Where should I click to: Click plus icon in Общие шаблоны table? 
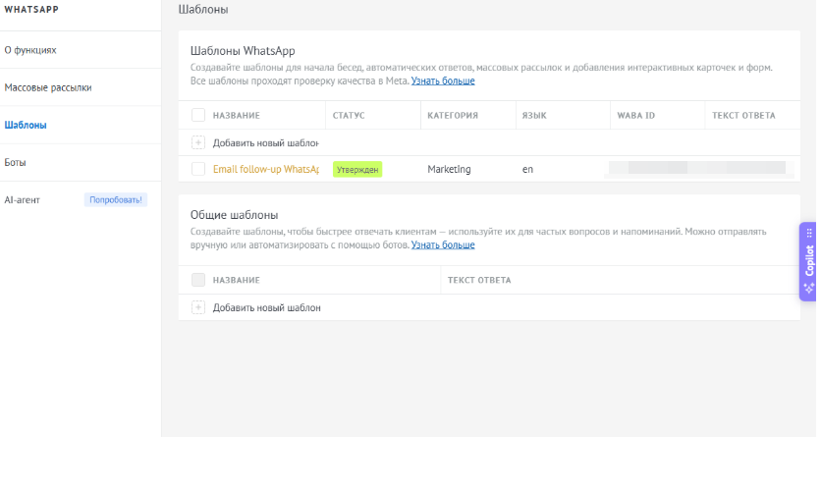coord(198,307)
